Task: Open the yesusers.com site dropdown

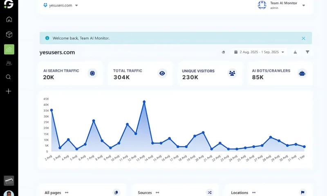Action: tap(60, 6)
